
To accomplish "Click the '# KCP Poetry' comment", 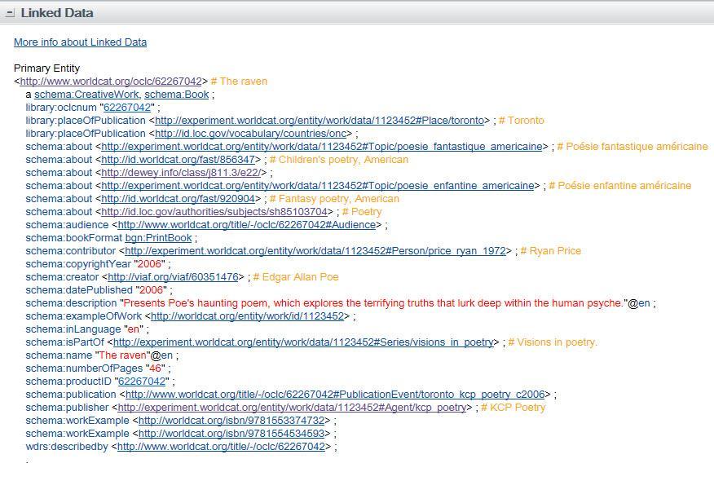I will (513, 408).
